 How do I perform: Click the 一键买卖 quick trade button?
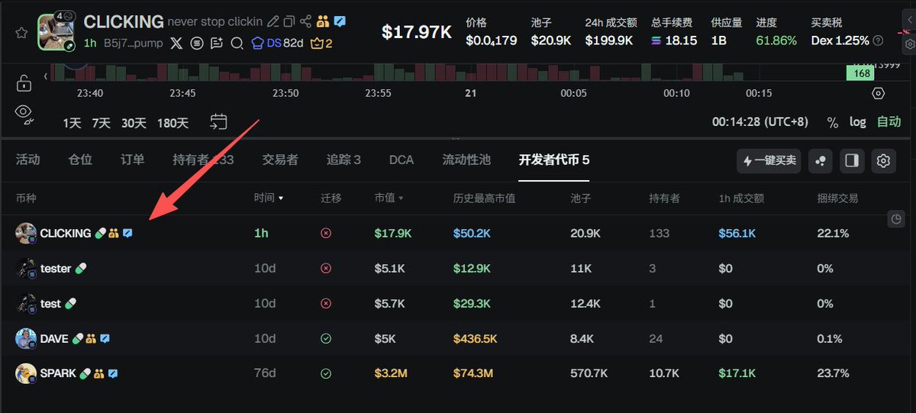[x=769, y=160]
